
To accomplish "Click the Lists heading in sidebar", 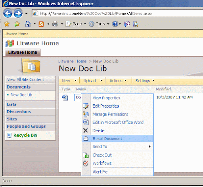I will click(x=11, y=104).
